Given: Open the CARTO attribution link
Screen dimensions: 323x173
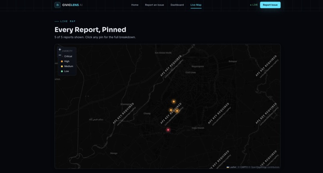Looking at the screenshot, I should [244, 167].
